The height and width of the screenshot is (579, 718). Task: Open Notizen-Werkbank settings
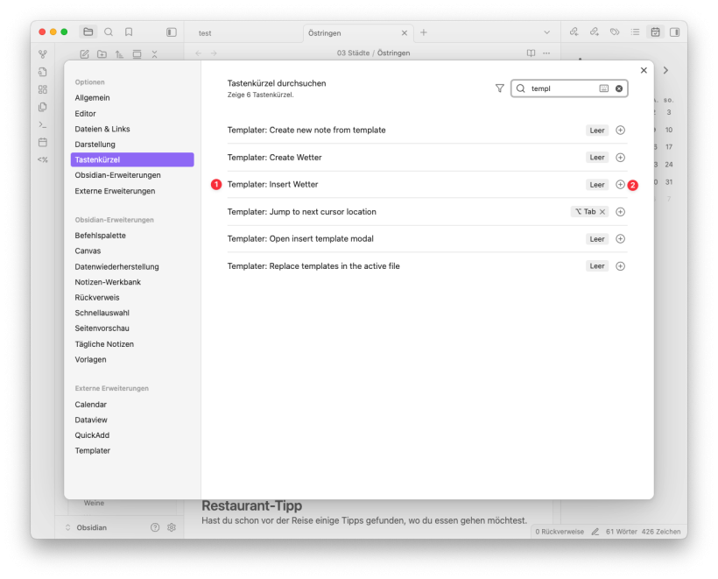(132, 282)
